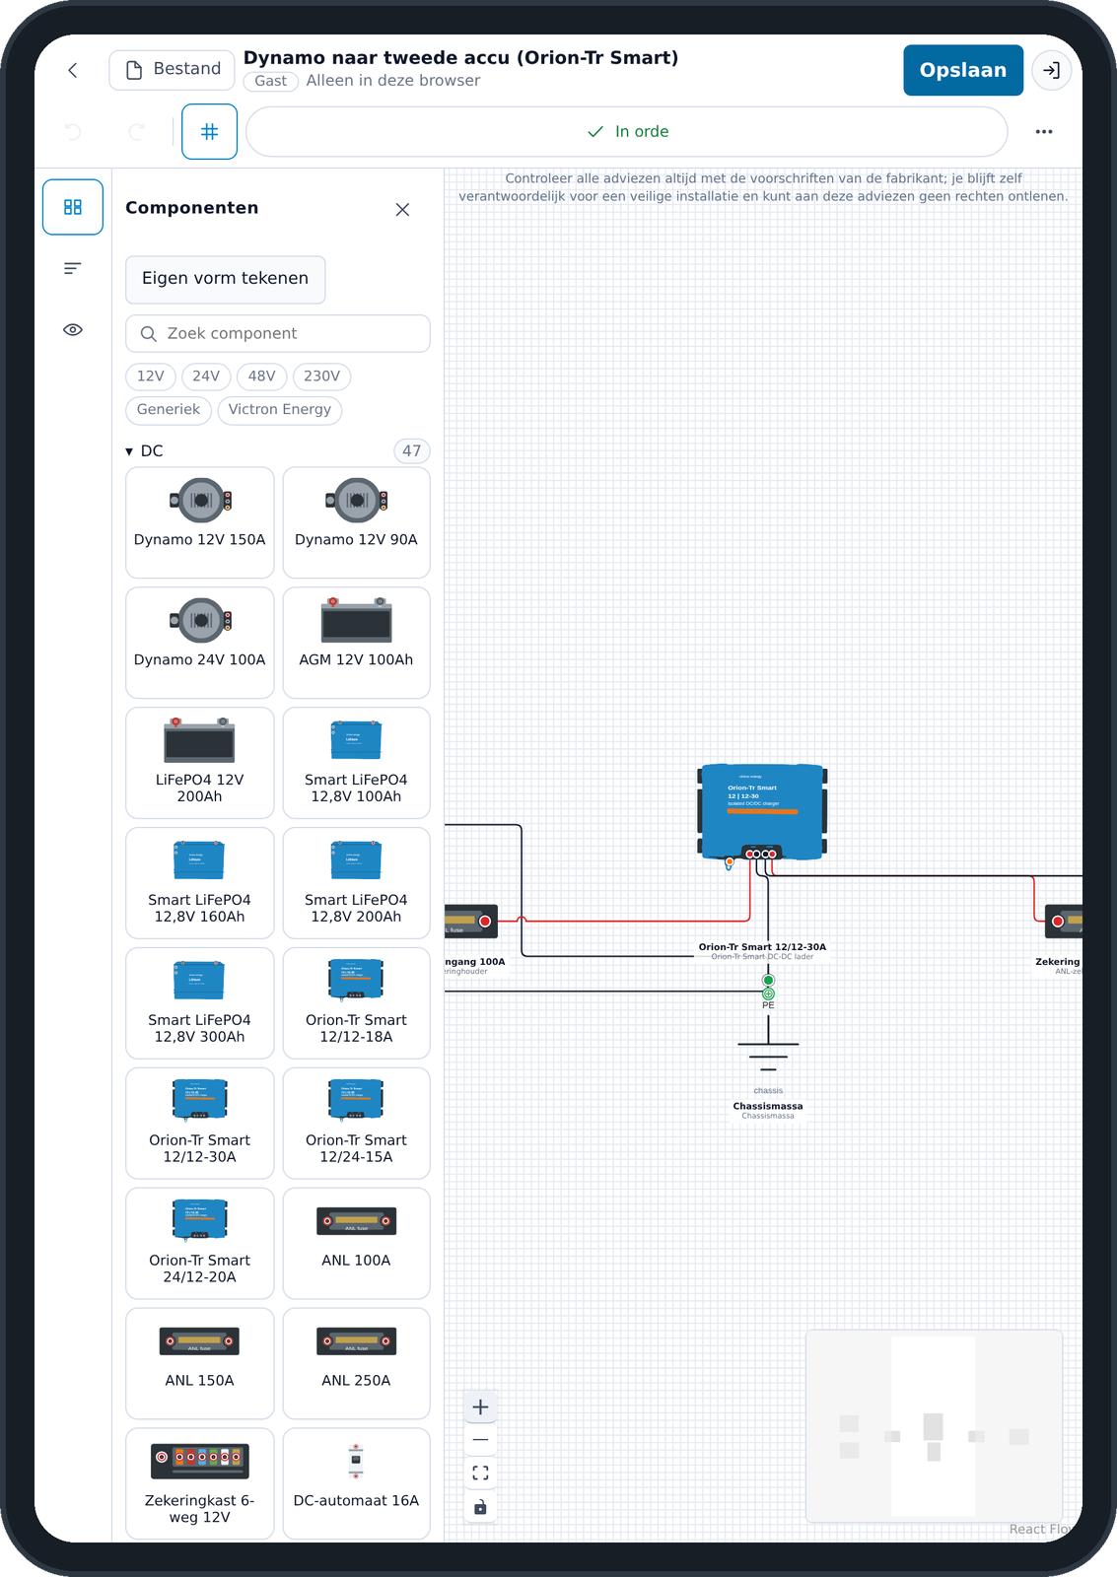Image resolution: width=1117 pixels, height=1577 pixels.
Task: Toggle the 12V filter chip
Action: coord(151,377)
